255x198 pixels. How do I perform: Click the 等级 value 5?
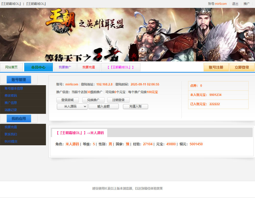point(94,144)
